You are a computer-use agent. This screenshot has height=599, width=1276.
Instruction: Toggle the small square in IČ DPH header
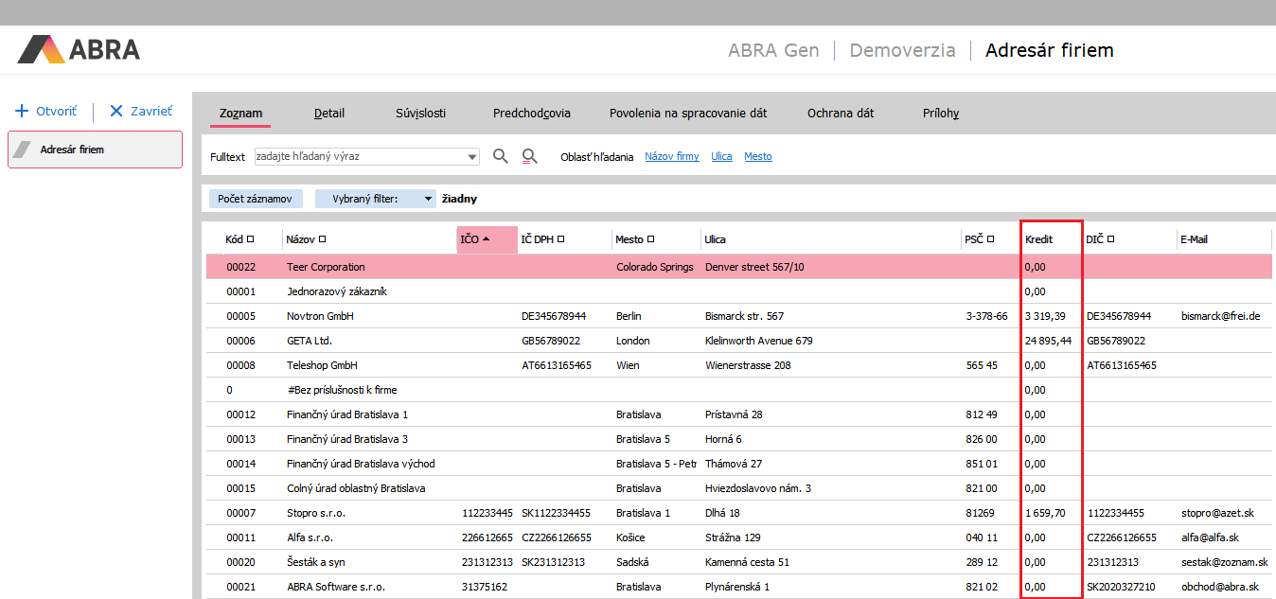point(561,239)
